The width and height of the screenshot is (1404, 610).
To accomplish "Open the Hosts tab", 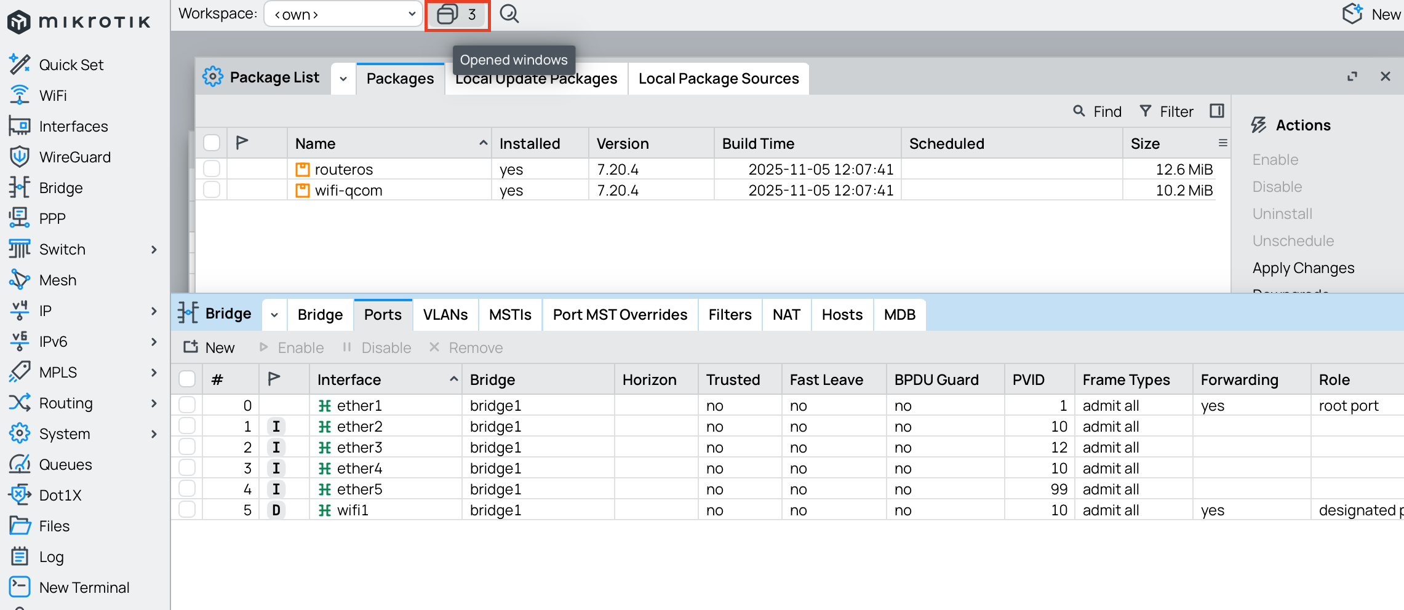I will [842, 314].
